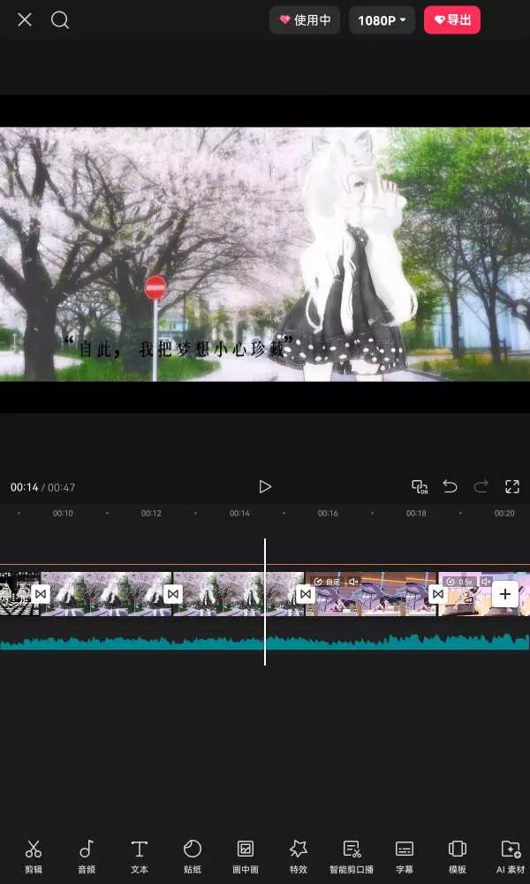The width and height of the screenshot is (530, 884).
Task: Tap transition icon before the 0.5x clip
Action: point(437,594)
